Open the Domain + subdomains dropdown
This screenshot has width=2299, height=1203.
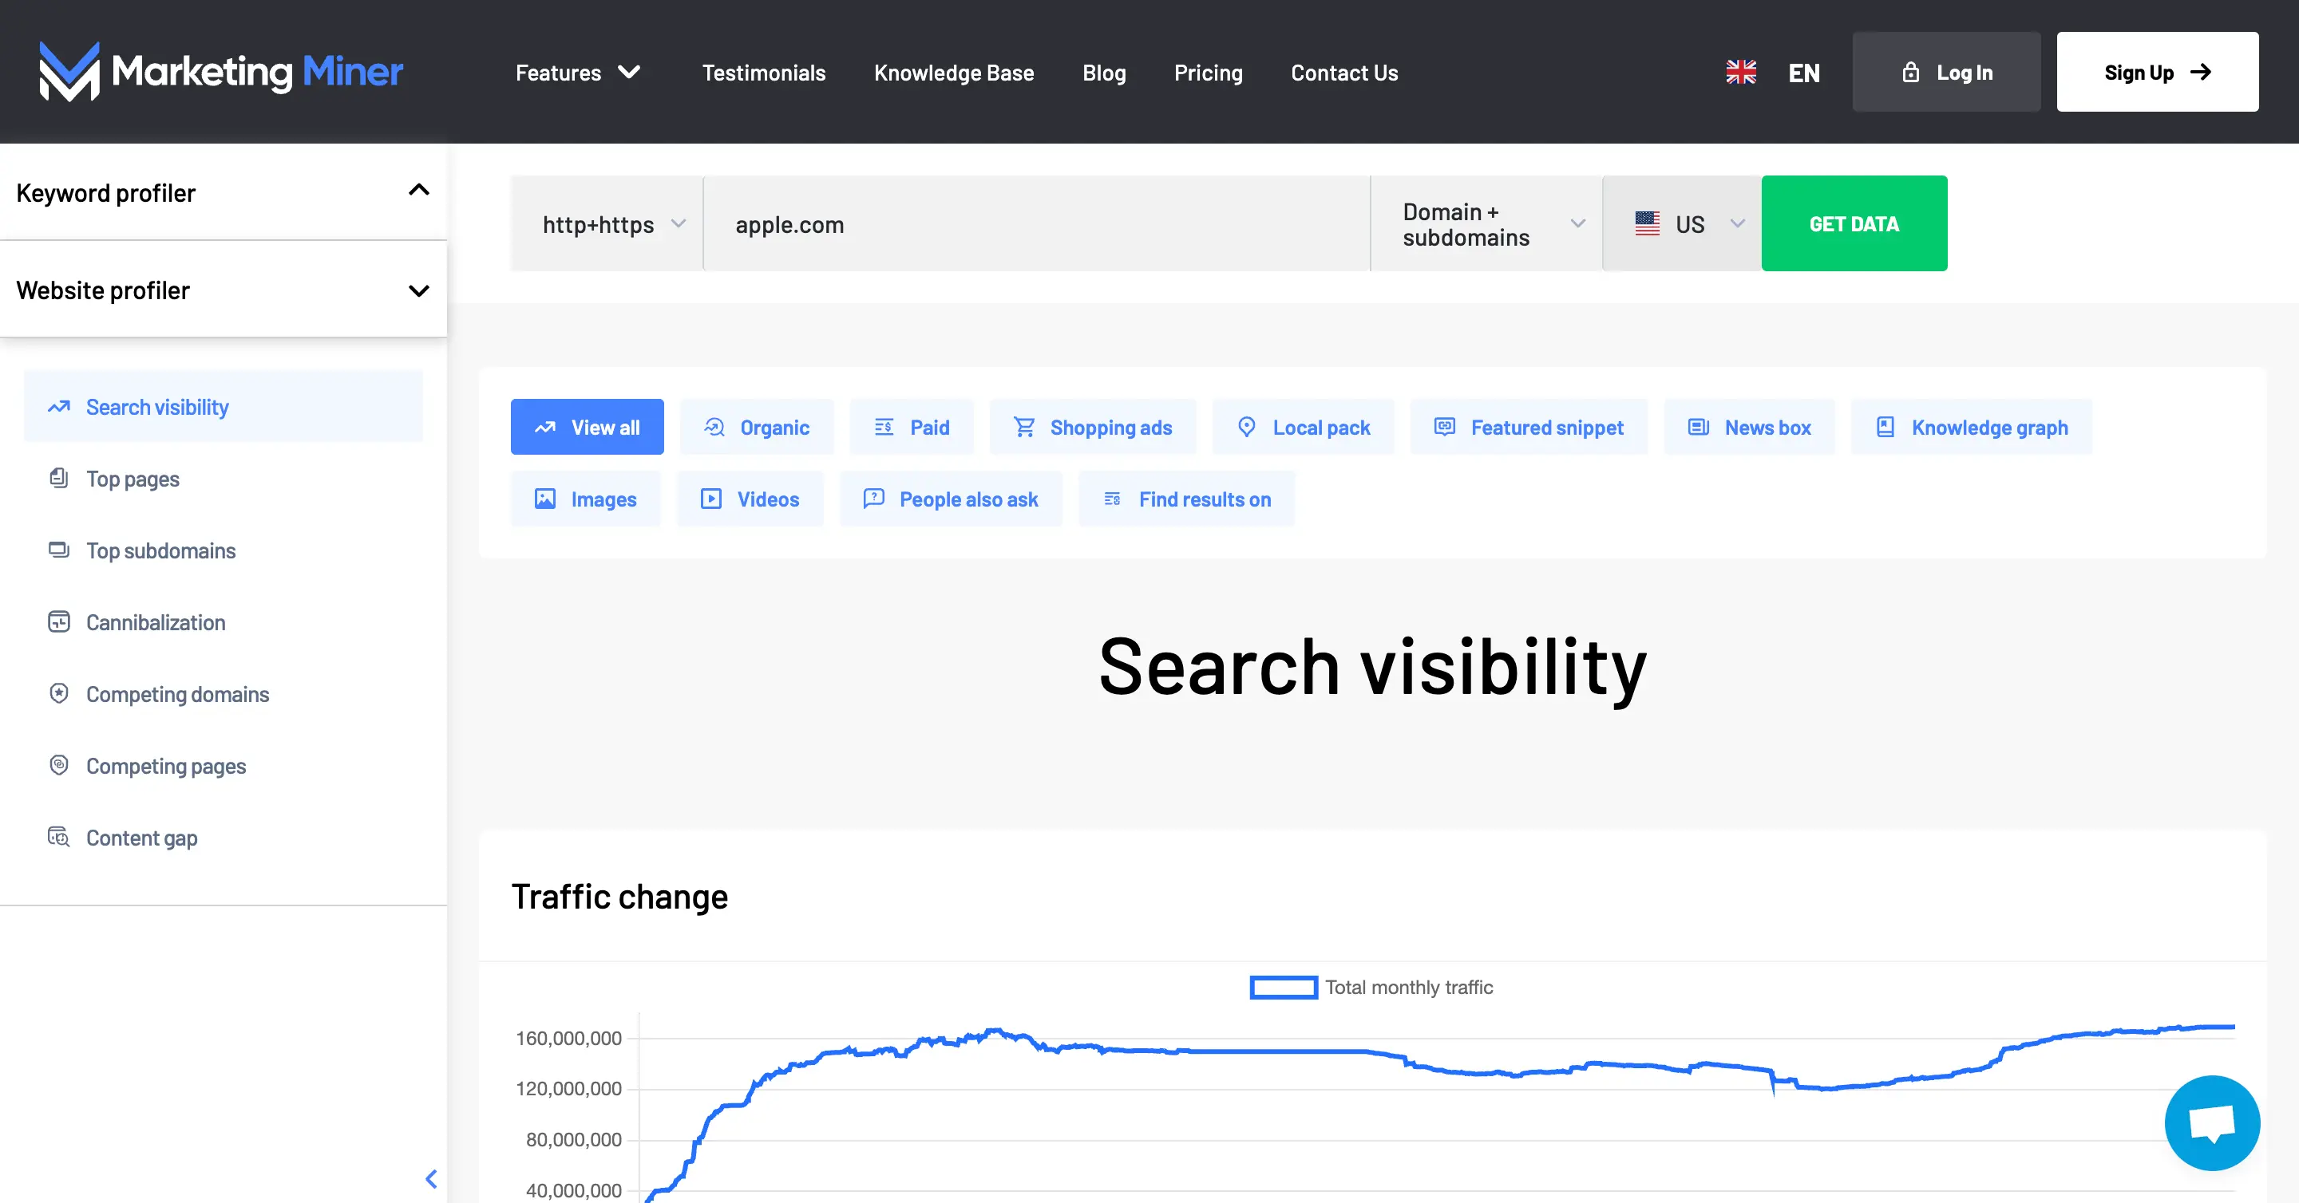pyautogui.click(x=1486, y=224)
